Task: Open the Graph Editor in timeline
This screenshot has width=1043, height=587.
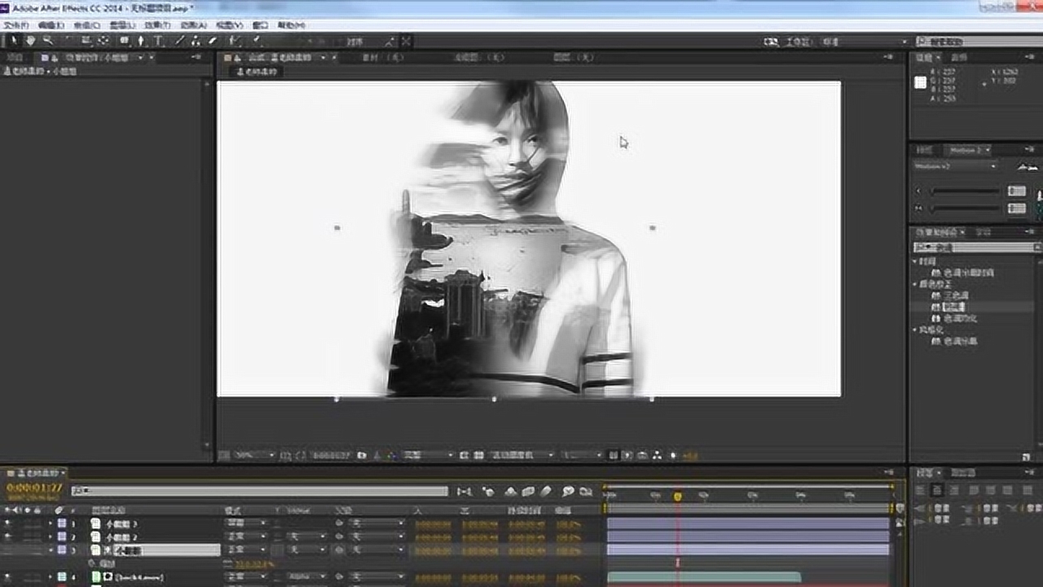Action: [x=585, y=492]
